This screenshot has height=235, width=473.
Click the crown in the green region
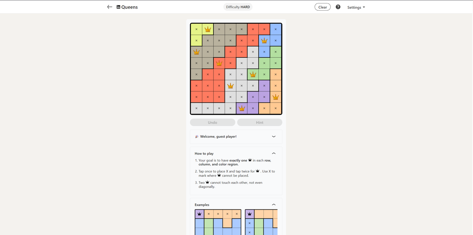(253, 75)
